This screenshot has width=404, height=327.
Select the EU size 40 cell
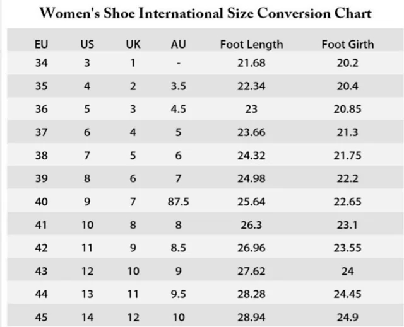[41, 202]
